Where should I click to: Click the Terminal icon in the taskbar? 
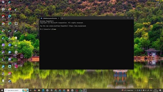tap(85, 90)
